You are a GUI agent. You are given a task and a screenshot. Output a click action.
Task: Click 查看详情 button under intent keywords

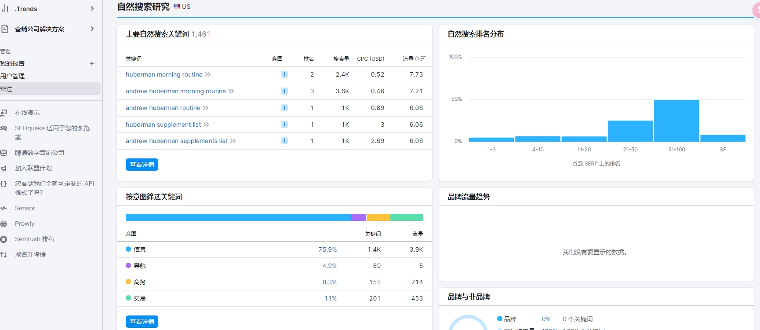click(142, 322)
